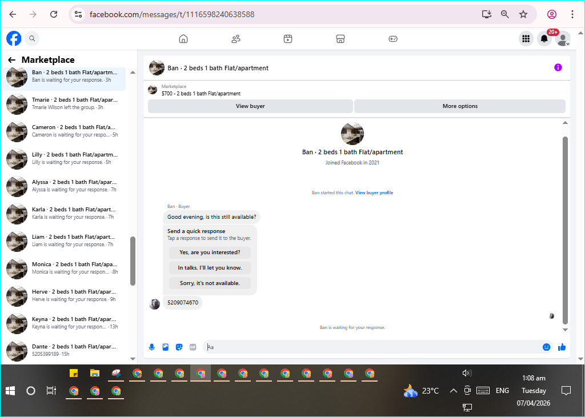The width and height of the screenshot is (585, 417).
Task: Open the account profile picture menu
Action: click(x=563, y=38)
